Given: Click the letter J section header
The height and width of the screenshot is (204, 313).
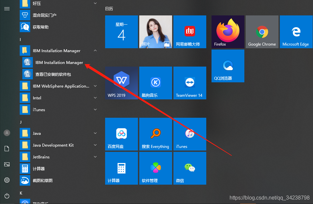Looking at the screenshot, I should click(x=21, y=122).
